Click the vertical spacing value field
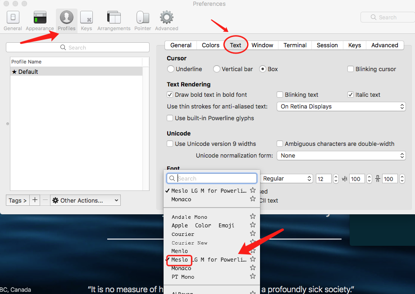415x294 pixels. [390, 179]
